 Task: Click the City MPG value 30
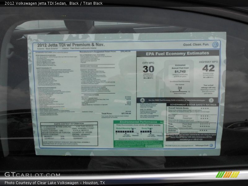tap(148, 69)
